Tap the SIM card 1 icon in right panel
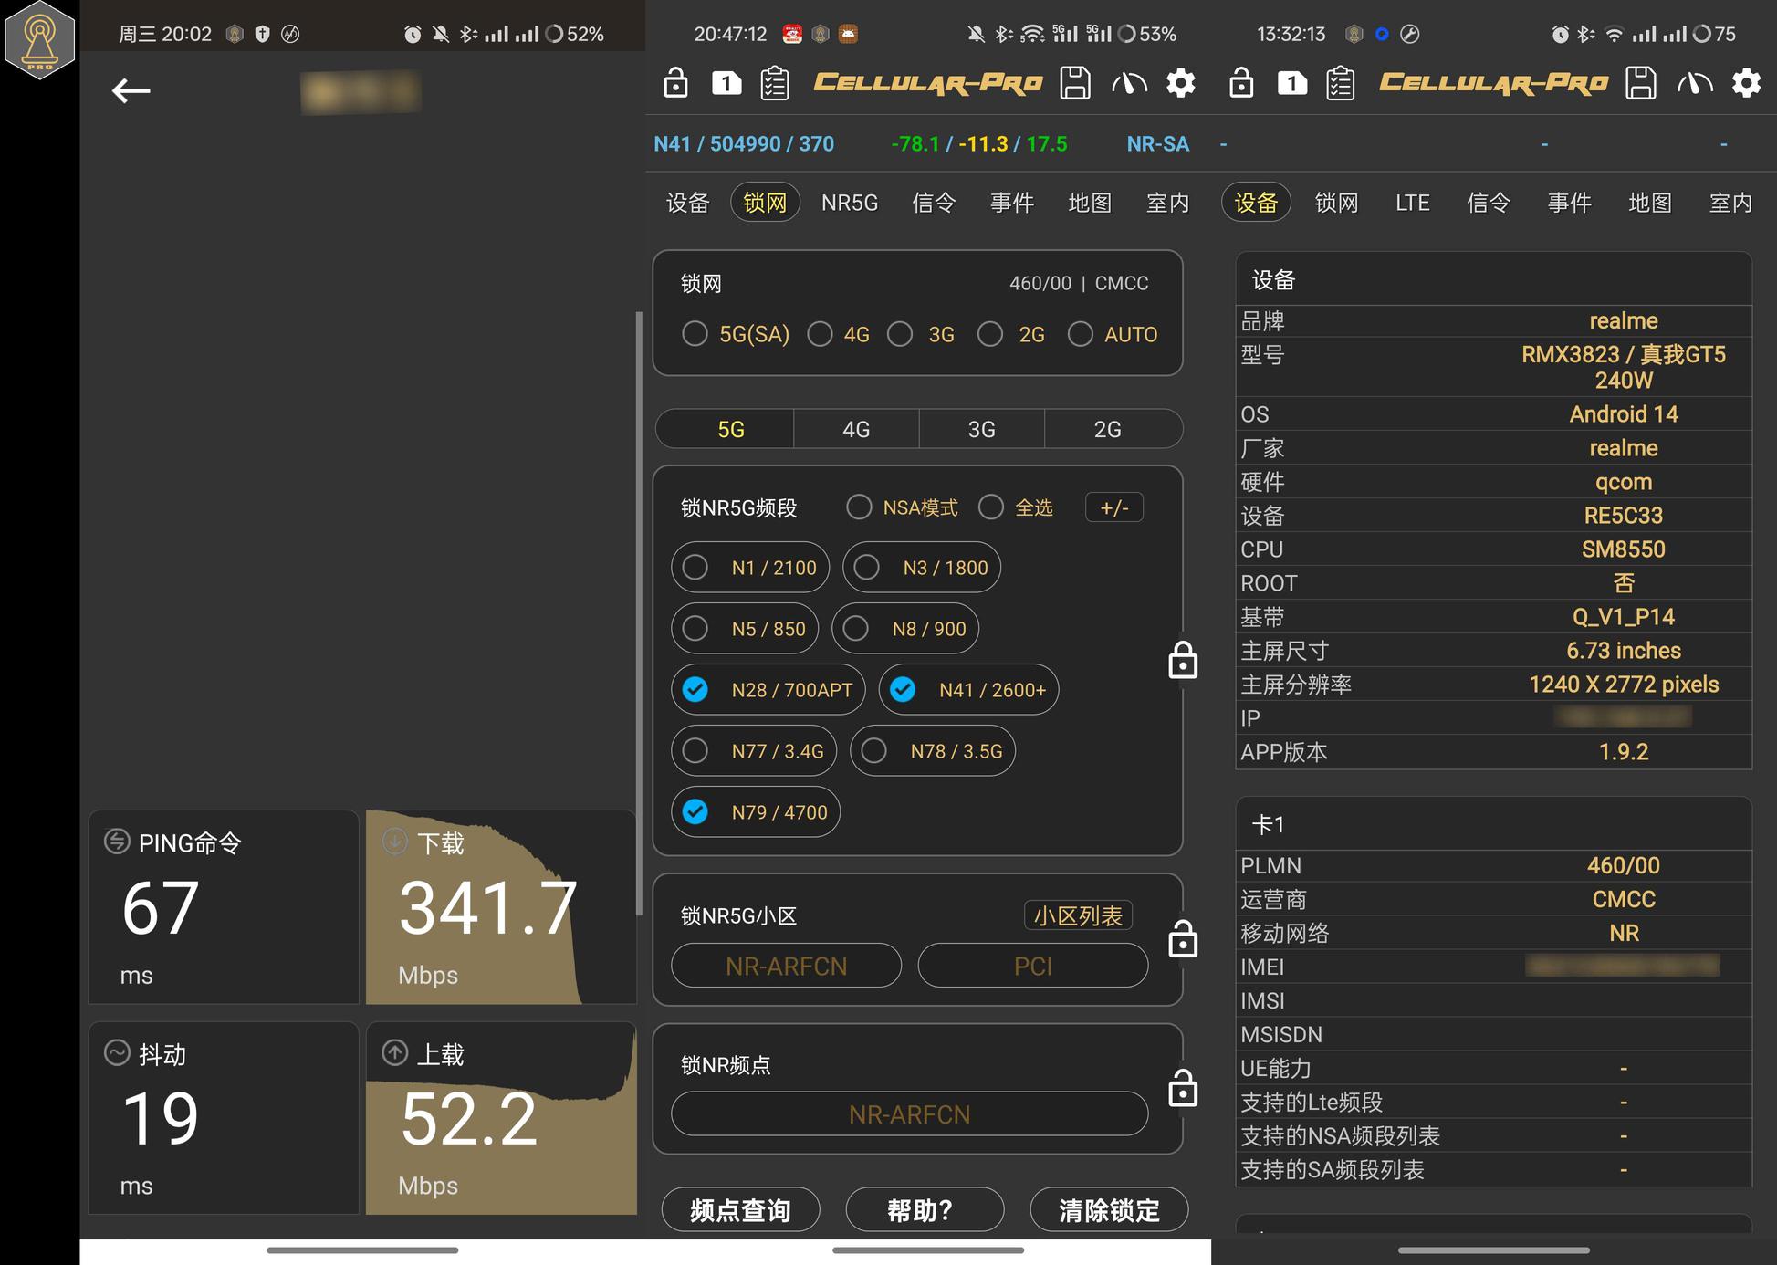This screenshot has width=1777, height=1265. click(x=1291, y=83)
